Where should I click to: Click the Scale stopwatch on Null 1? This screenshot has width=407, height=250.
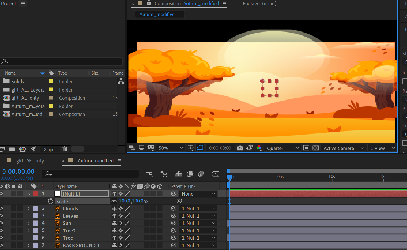[51, 201]
